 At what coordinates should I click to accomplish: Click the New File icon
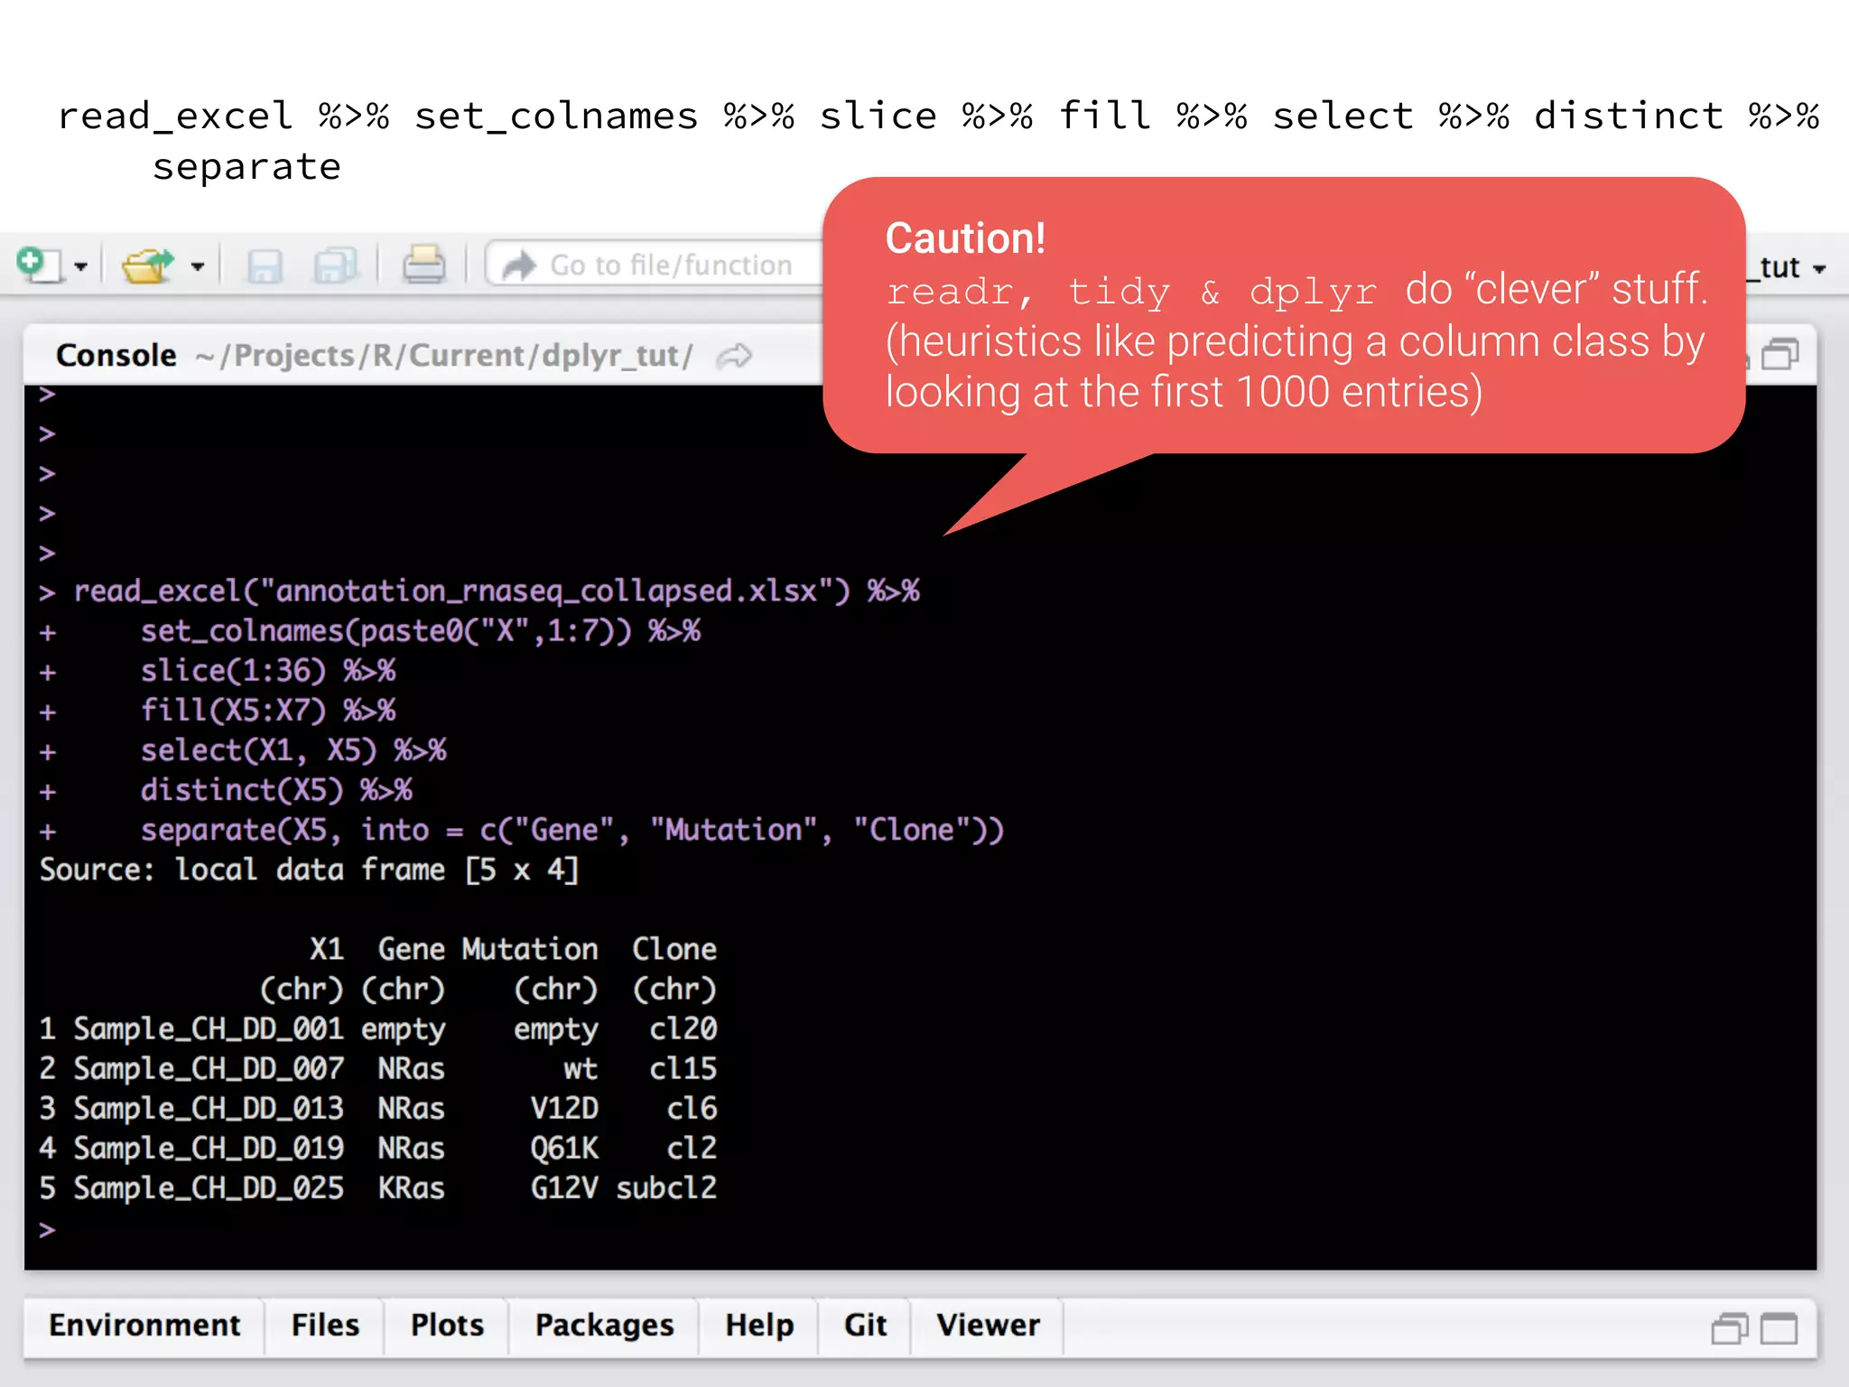(39, 265)
